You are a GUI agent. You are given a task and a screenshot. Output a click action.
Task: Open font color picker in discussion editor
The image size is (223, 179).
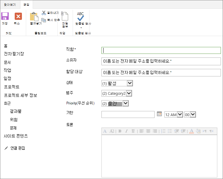click(x=191, y=131)
